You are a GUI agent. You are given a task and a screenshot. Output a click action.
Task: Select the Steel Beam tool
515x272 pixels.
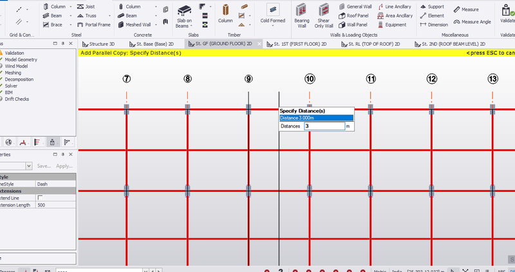coord(53,15)
